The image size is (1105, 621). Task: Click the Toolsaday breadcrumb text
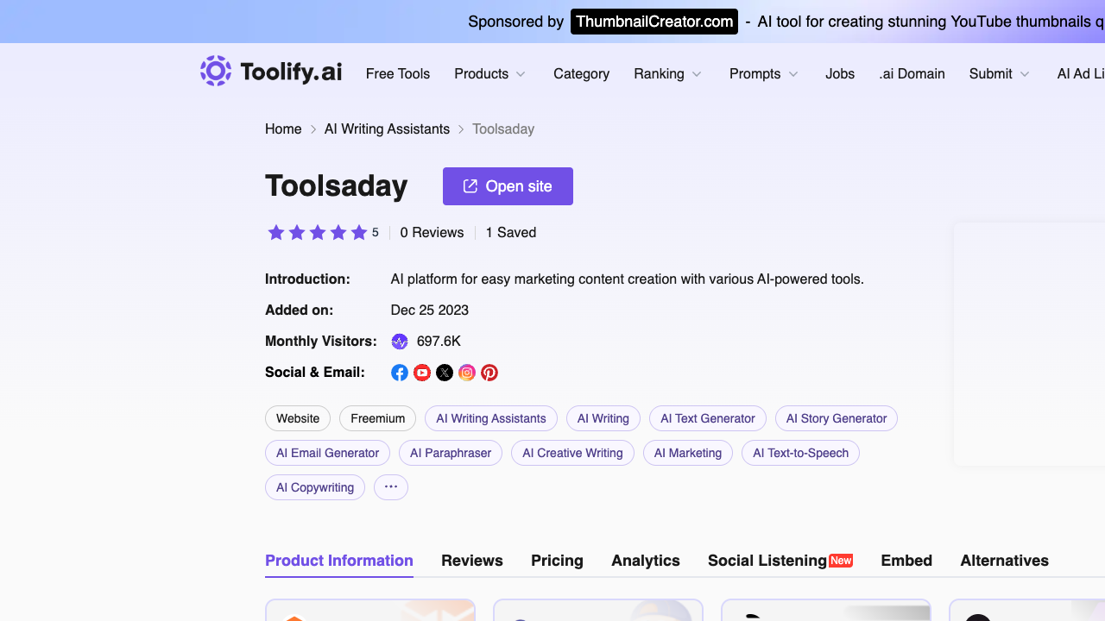tap(503, 129)
